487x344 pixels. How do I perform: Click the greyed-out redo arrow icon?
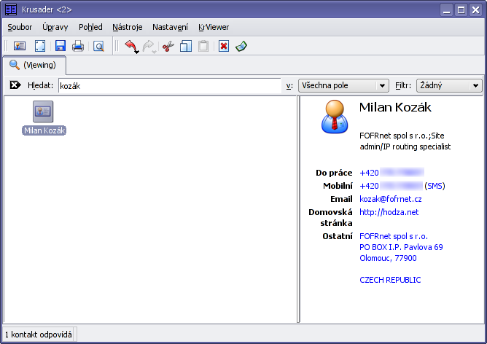point(149,47)
